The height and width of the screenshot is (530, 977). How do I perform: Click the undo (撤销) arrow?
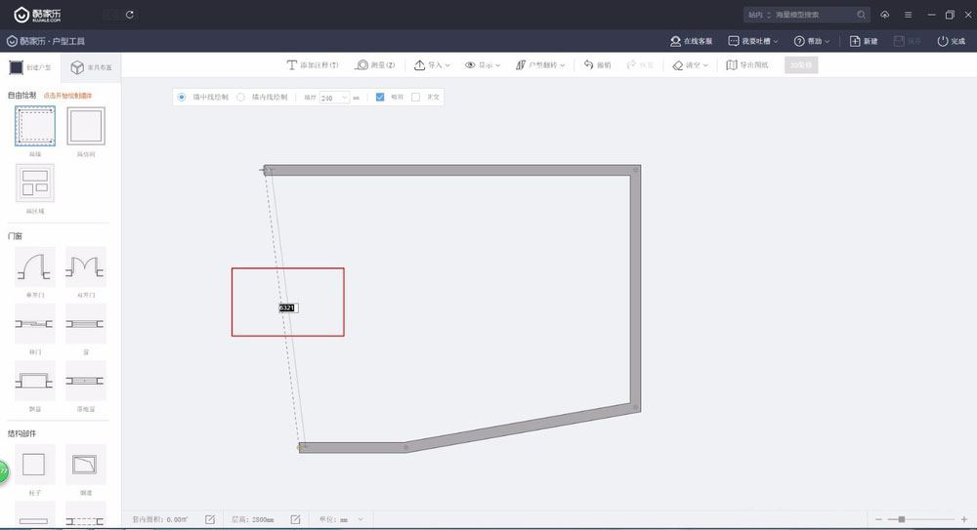pyautogui.click(x=597, y=65)
